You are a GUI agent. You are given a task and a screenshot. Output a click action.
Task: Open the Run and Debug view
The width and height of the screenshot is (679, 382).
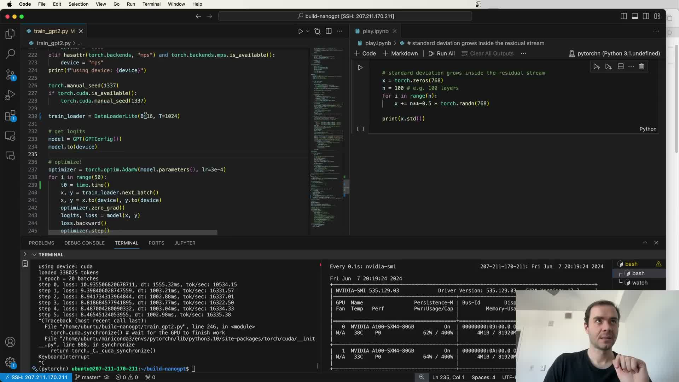(x=10, y=95)
